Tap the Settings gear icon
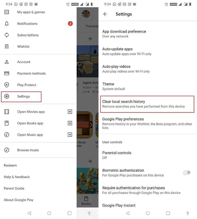Image resolution: width=197 pixels, height=219 pixels. click(x=7, y=96)
